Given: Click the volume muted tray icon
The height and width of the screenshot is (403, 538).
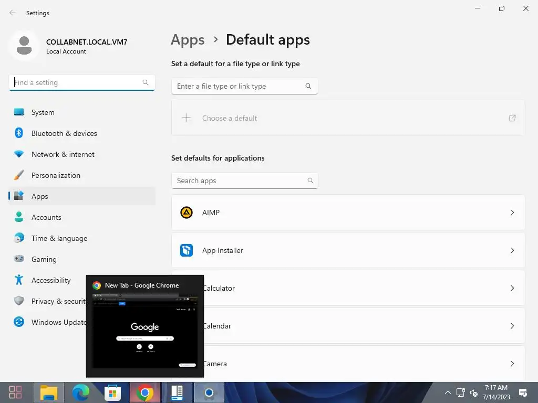Looking at the screenshot, I should coord(473,393).
